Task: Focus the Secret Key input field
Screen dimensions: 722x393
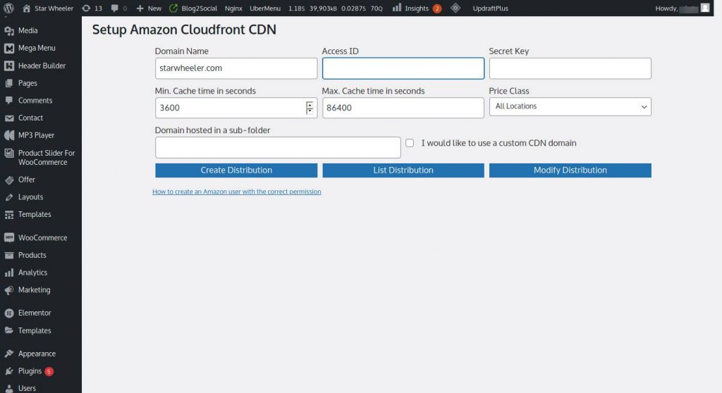Action: coord(570,68)
